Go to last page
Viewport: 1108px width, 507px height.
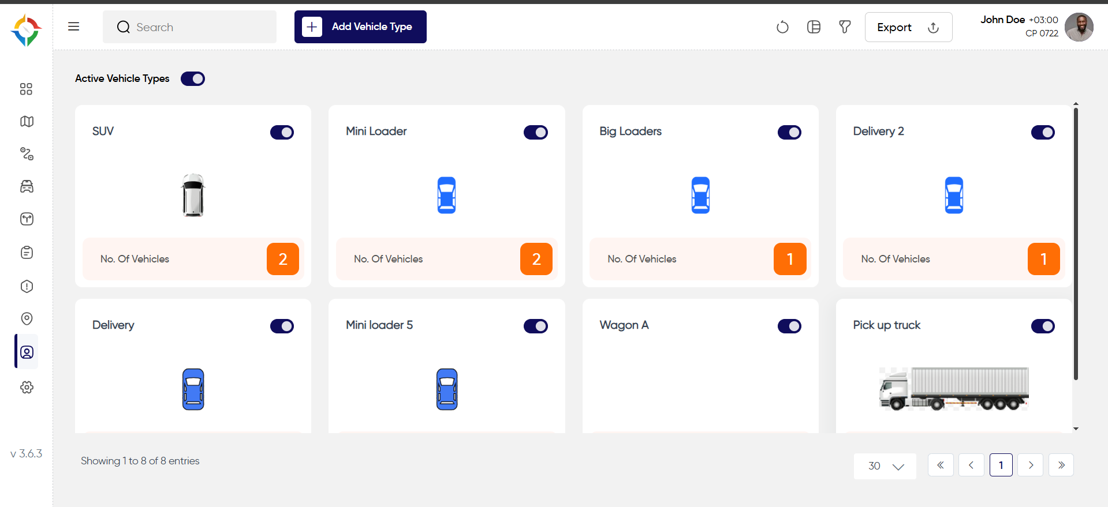(x=1061, y=465)
